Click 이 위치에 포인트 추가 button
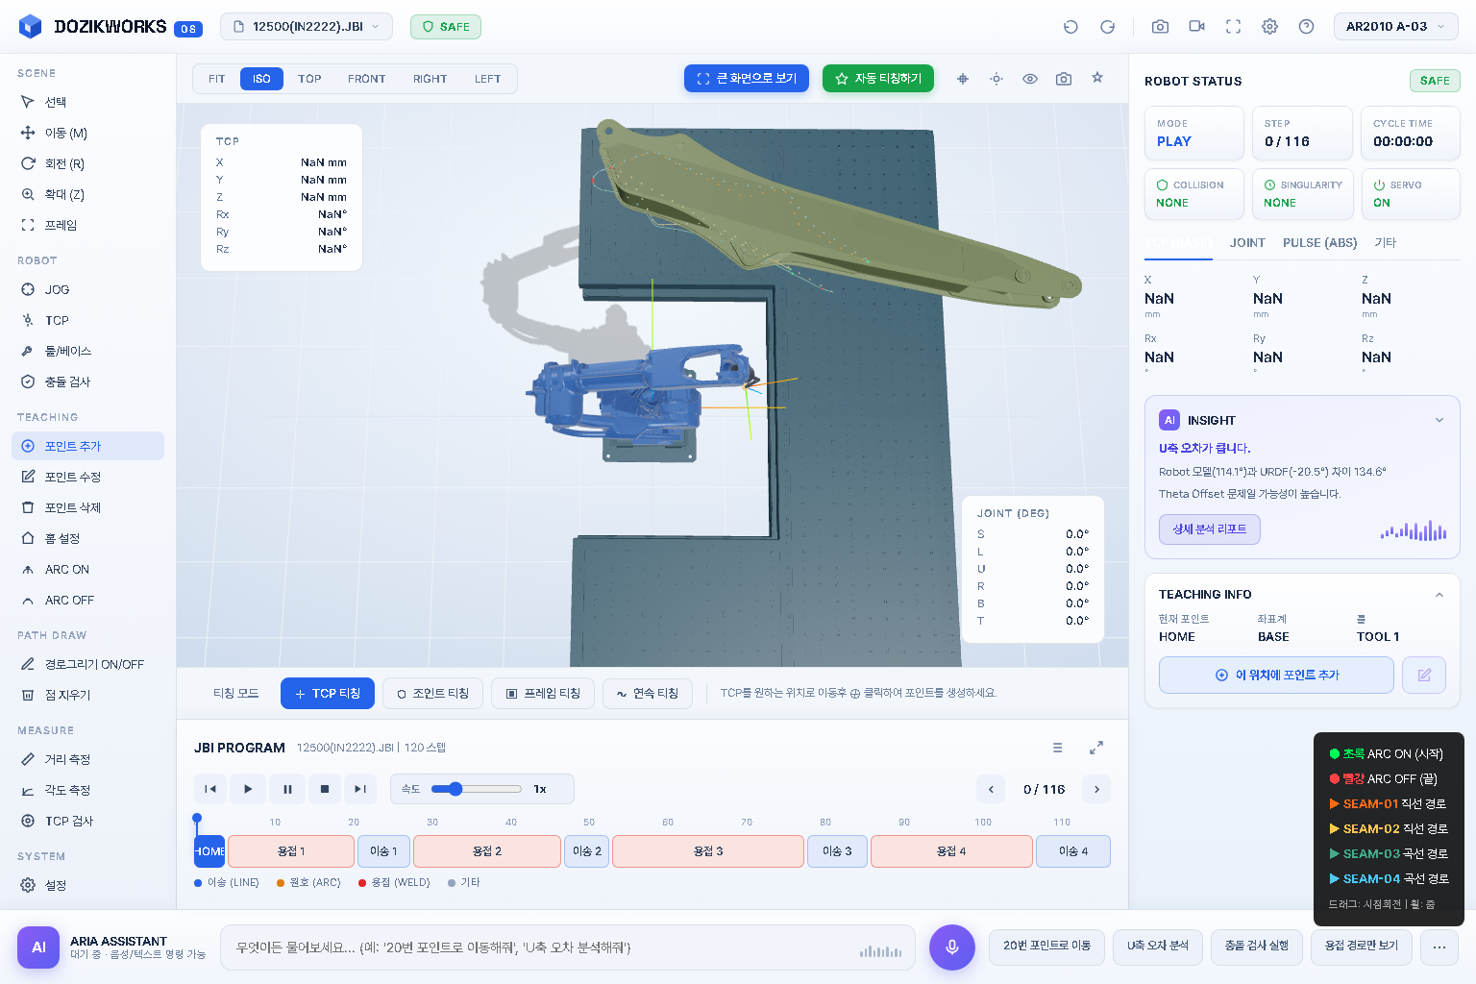This screenshot has height=984, width=1476. pos(1276,675)
